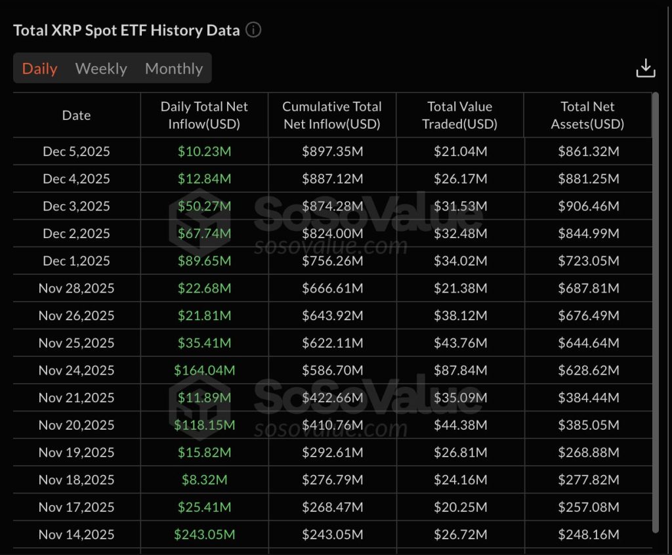Click the Cumulative Total Net Inflow header
The width and height of the screenshot is (672, 555).
coord(332,115)
